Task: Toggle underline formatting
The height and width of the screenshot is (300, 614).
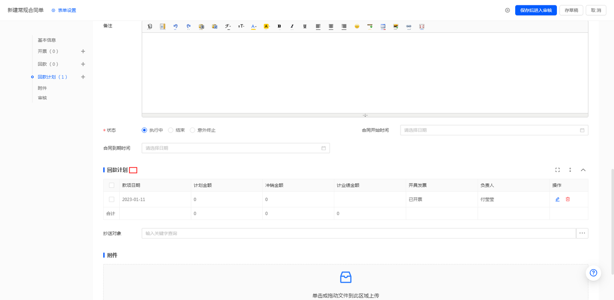Action: click(x=305, y=26)
